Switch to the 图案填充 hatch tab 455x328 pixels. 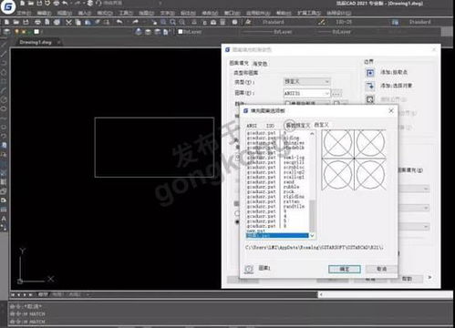pyautogui.click(x=239, y=63)
